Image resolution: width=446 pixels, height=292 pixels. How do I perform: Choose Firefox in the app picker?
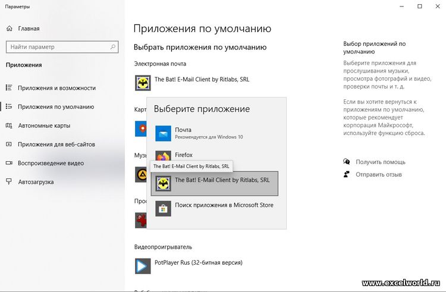(x=215, y=155)
